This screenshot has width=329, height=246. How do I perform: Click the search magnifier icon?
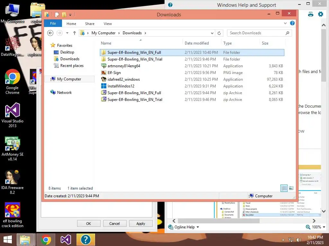(x=288, y=33)
